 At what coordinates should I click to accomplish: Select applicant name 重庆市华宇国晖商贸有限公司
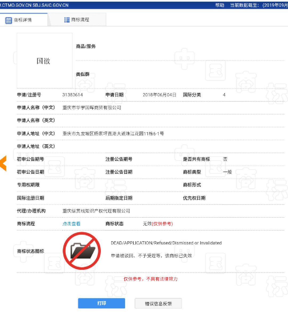(x=92, y=108)
